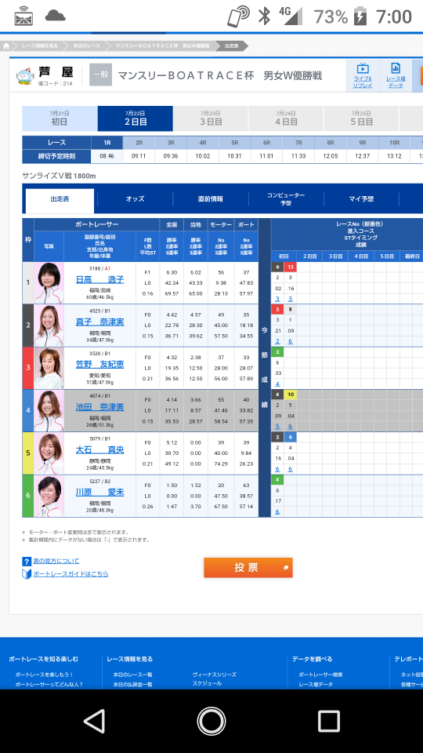Tap the cloud icon in status bar

(56, 16)
